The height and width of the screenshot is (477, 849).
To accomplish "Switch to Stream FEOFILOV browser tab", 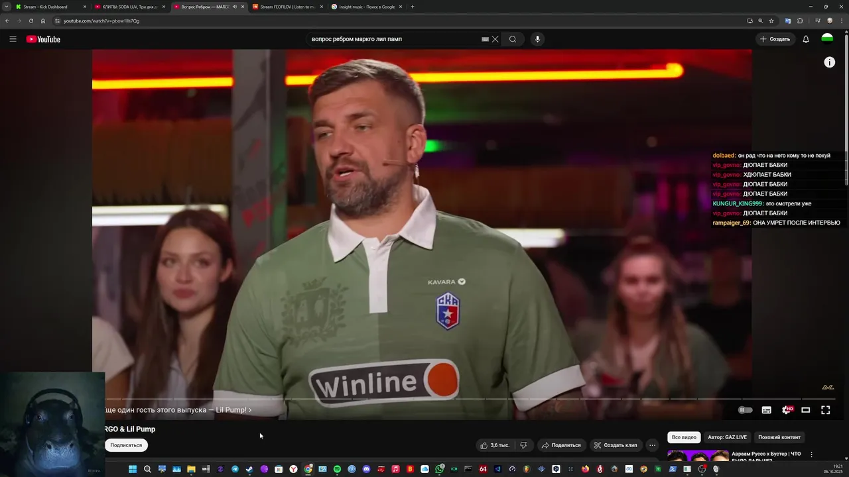I will (287, 7).
